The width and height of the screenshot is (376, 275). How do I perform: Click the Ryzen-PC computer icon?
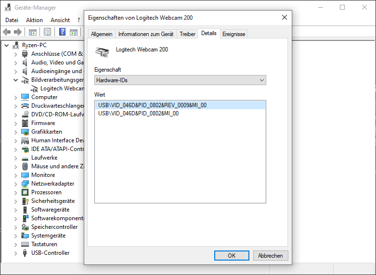coord(16,45)
